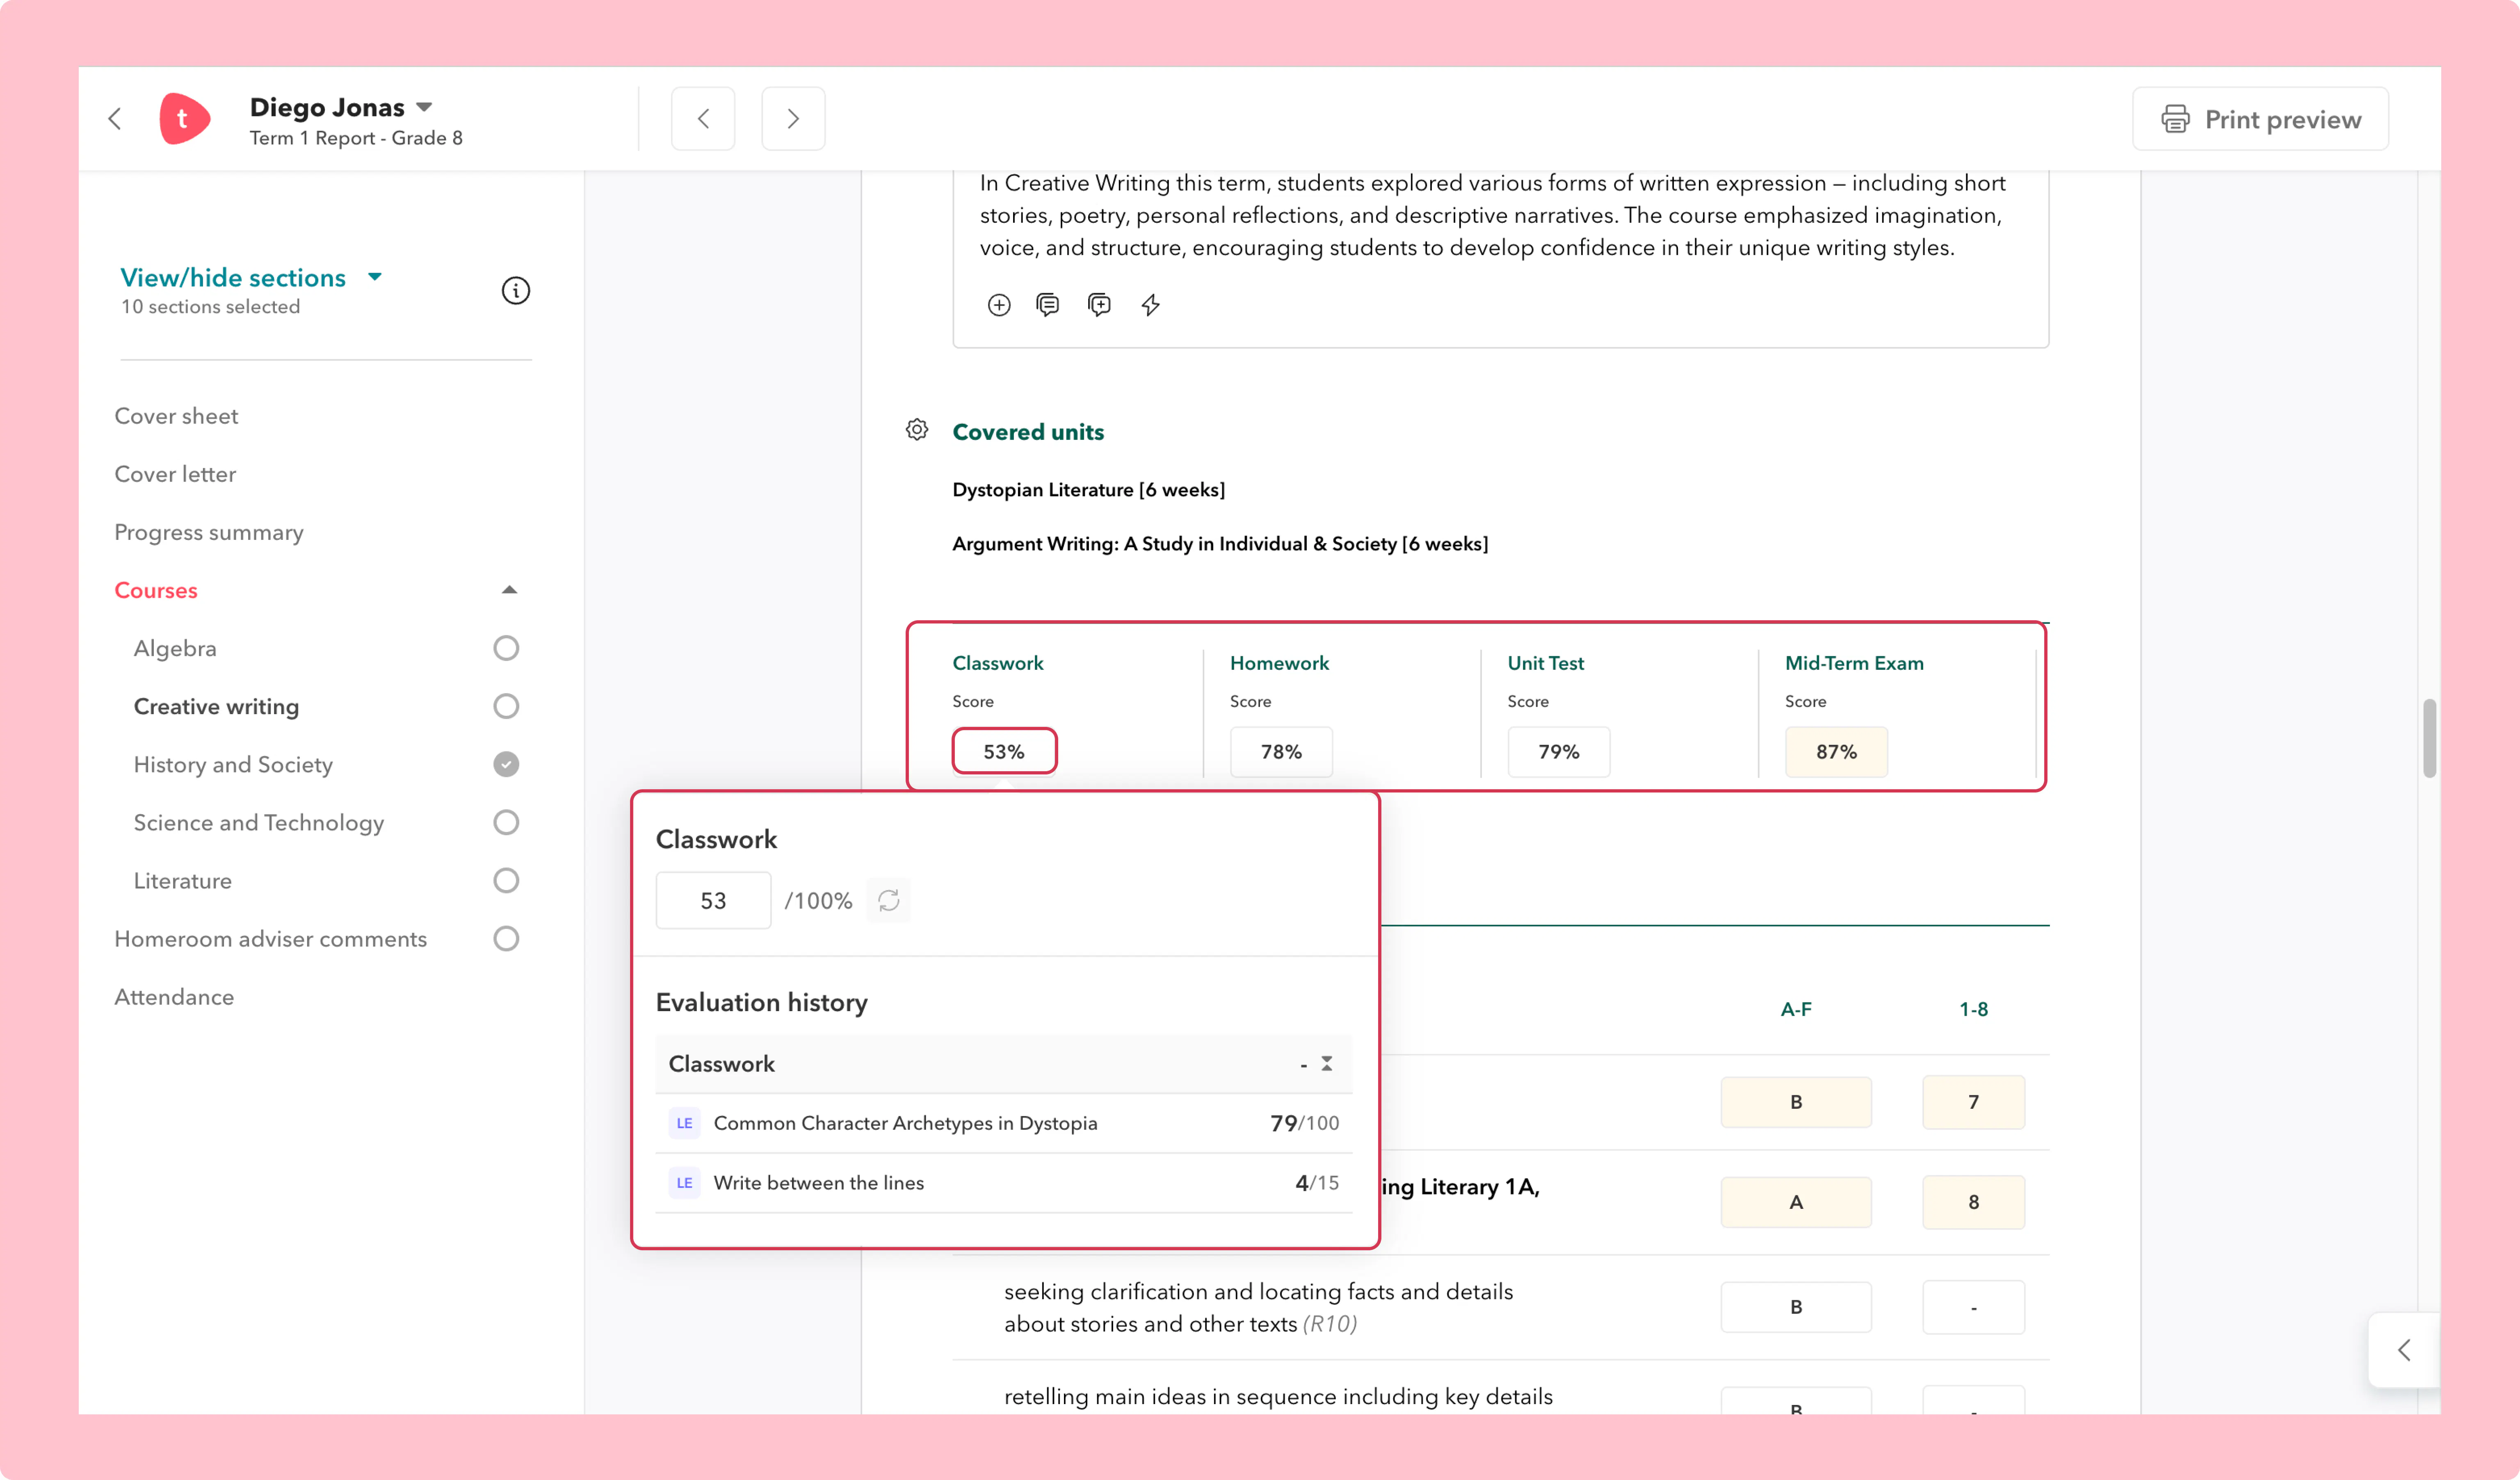Select the Algebra course
Screen dimensions: 2520x1480
pyautogui.click(x=175, y=648)
